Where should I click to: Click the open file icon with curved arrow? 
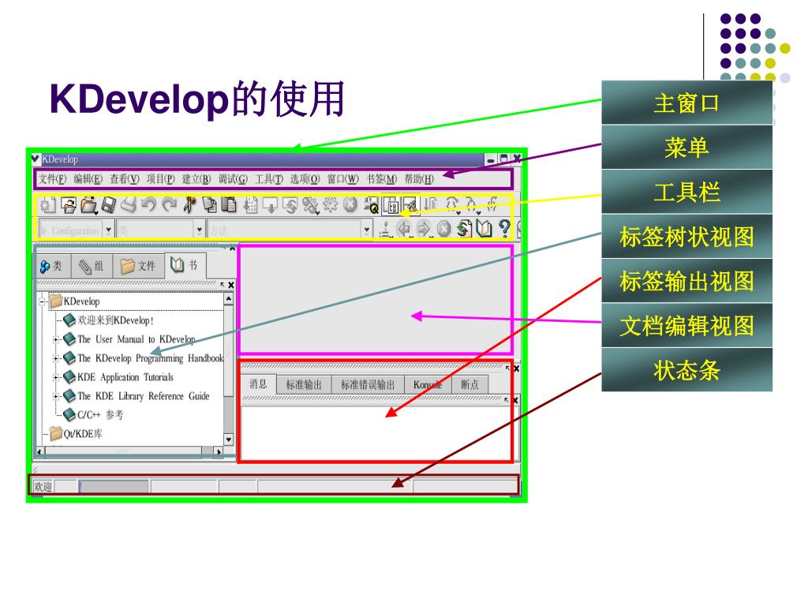(68, 205)
